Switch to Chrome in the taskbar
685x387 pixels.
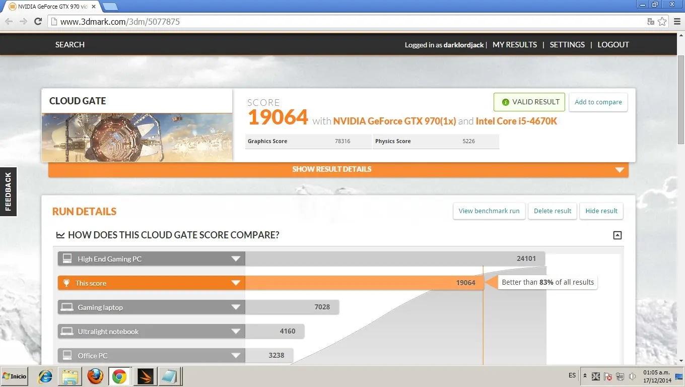click(x=119, y=376)
